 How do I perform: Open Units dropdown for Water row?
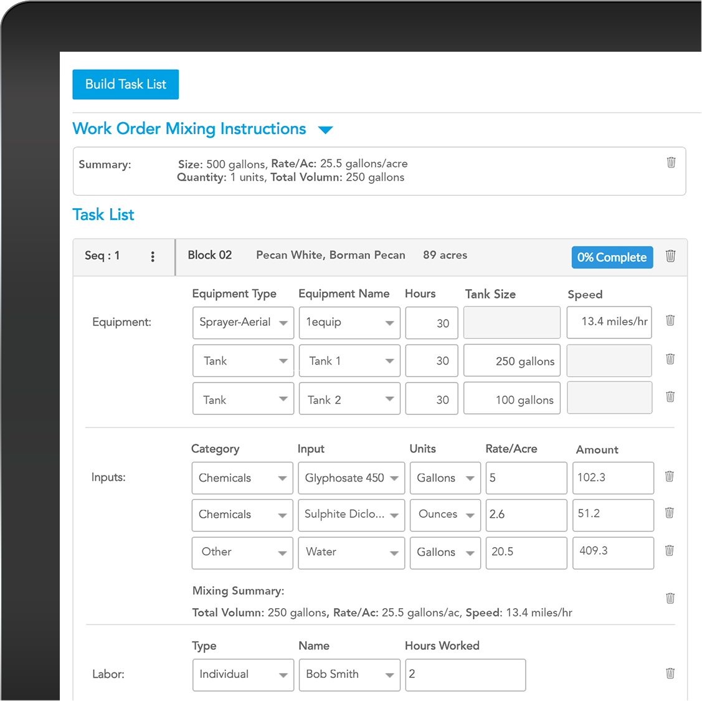coord(445,553)
